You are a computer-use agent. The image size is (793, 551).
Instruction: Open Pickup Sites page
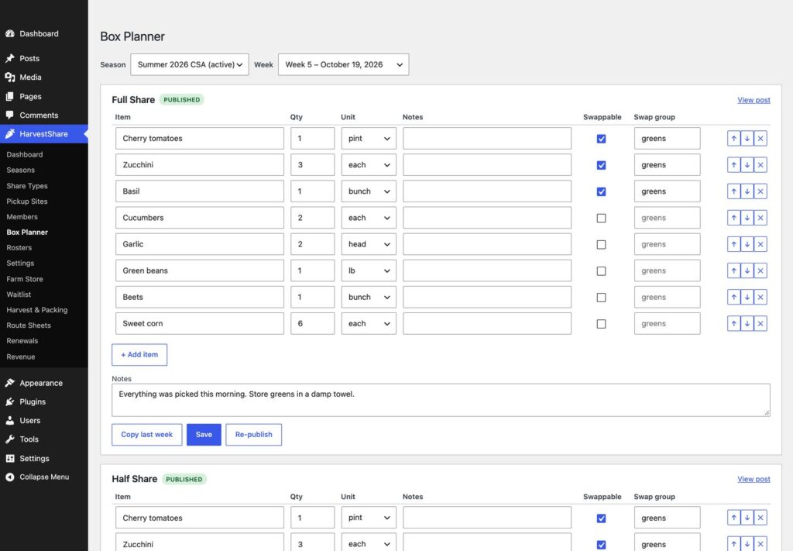pyautogui.click(x=27, y=201)
